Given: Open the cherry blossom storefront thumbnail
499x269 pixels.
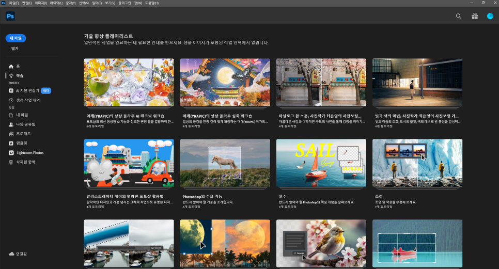Looking at the screenshot, I should 321,83.
